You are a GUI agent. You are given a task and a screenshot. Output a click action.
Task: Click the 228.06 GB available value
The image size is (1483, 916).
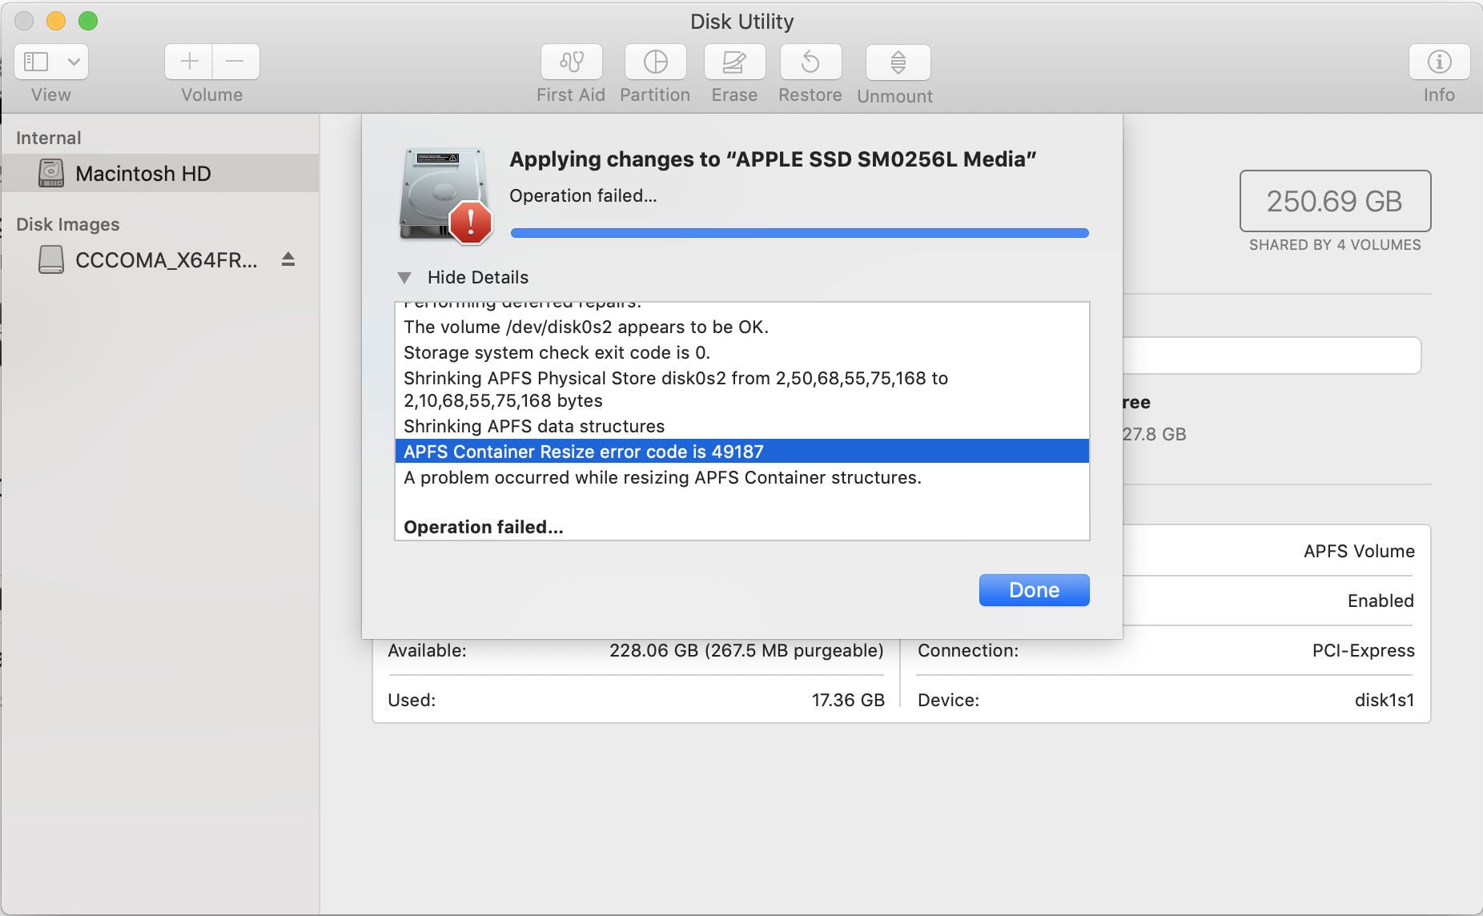click(746, 650)
